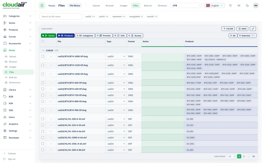The image size is (262, 163).
Task: Click the B2B tag icon in sidebar
Action: point(5,96)
